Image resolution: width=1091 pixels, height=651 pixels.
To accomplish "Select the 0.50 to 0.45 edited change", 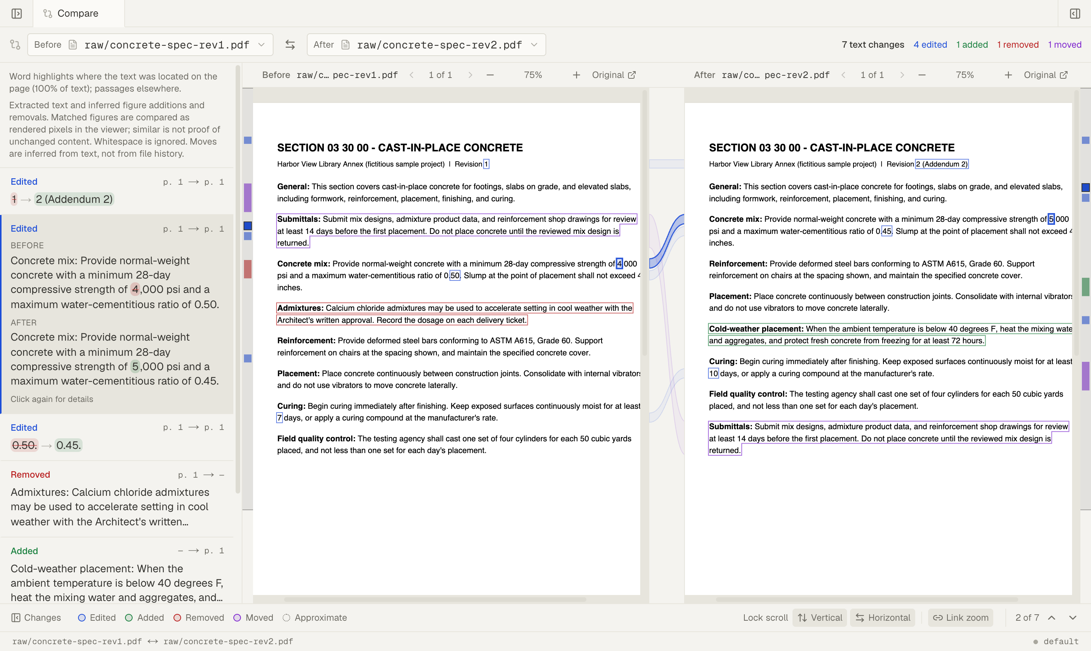I will [x=117, y=437].
